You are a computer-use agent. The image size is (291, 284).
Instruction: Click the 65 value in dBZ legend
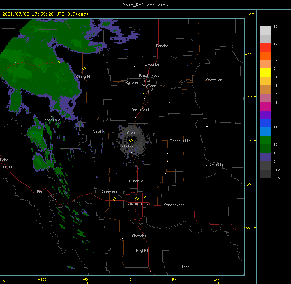coord(275,44)
